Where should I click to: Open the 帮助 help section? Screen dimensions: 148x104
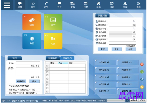point(125,5)
